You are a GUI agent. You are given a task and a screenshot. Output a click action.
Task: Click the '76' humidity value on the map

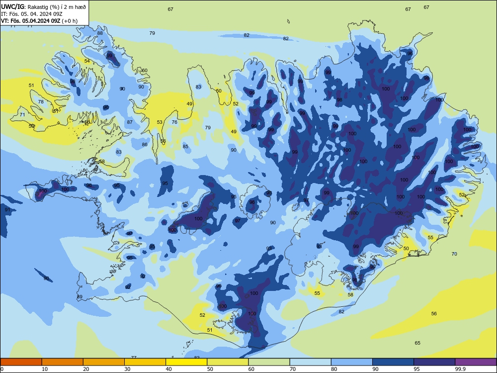pyautogui.click(x=174, y=122)
